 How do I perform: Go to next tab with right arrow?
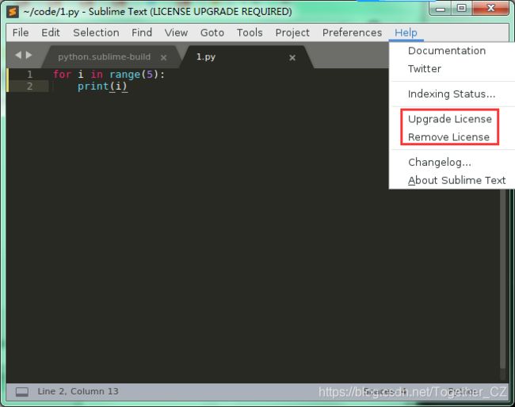[29, 55]
